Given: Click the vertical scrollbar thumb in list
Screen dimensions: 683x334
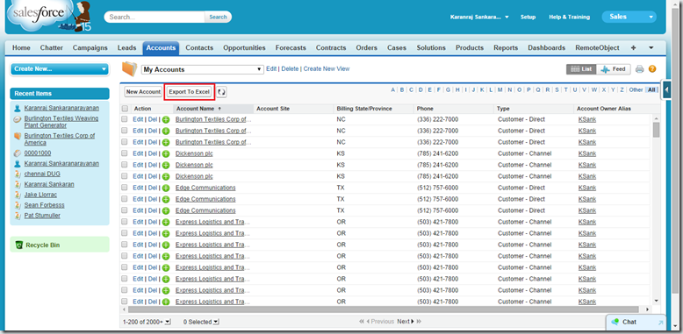Looking at the screenshot, I should pyautogui.click(x=657, y=130).
